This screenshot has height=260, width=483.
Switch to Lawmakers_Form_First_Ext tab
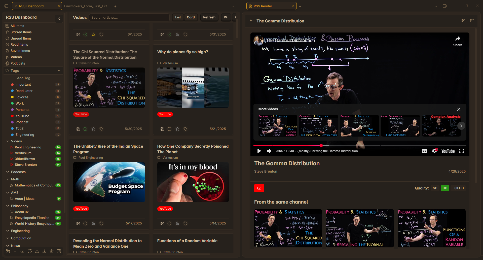[87, 6]
